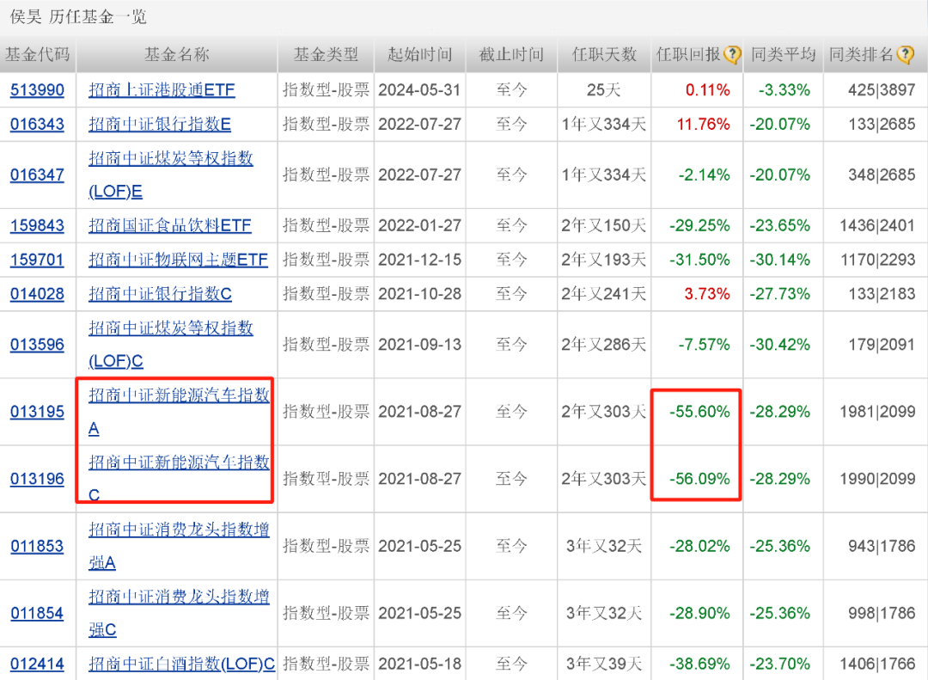Open 招商中证煤炭等权指数(LOF)E link
The height and width of the screenshot is (680, 928).
point(170,175)
